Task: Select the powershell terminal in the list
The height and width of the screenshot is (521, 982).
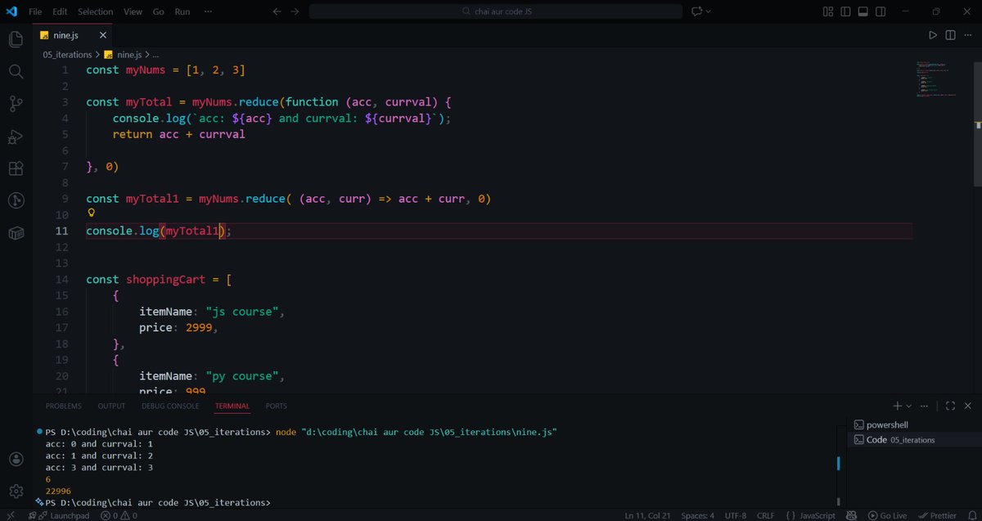Action: (x=913, y=424)
